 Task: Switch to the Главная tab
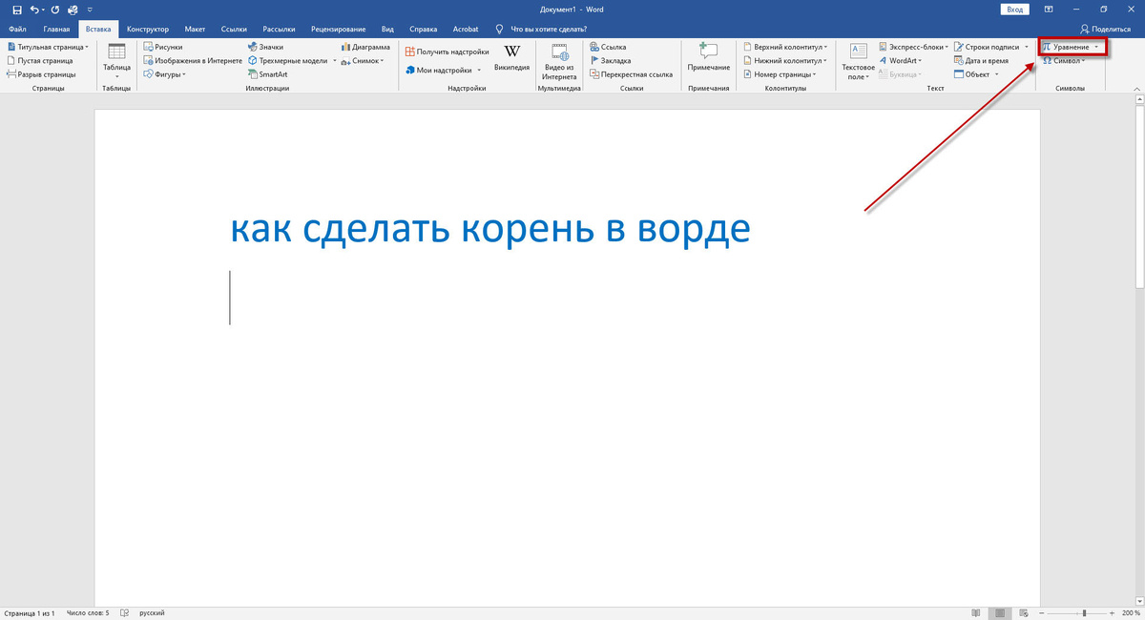[x=56, y=30]
